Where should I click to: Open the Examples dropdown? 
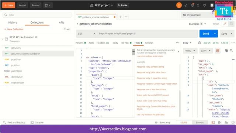pos(197,24)
